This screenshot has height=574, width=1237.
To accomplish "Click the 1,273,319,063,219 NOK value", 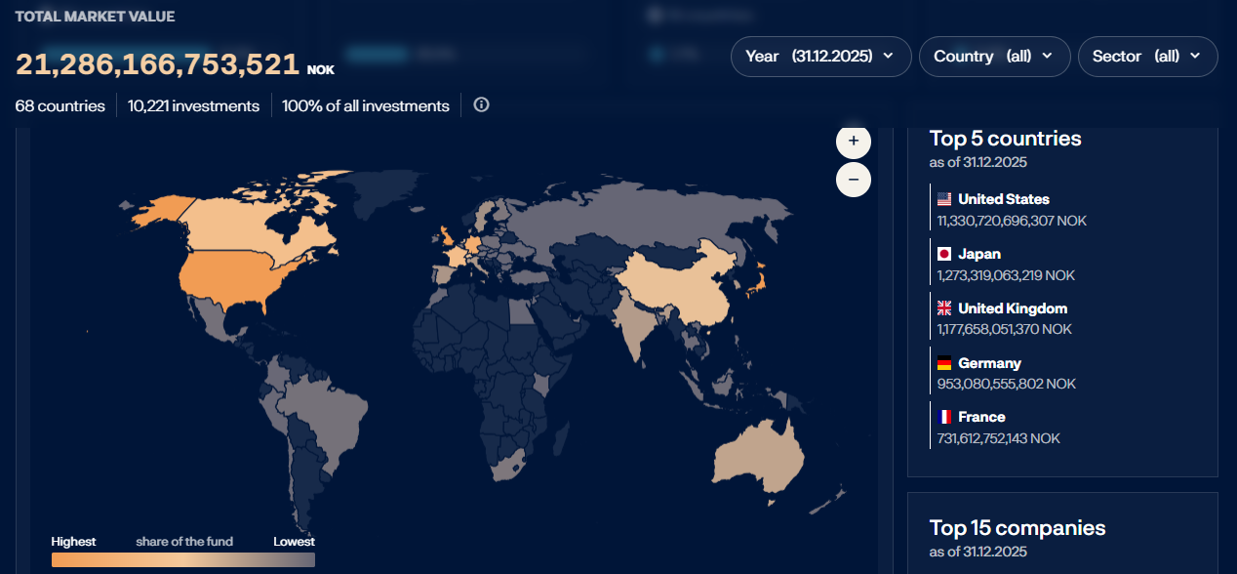I will click(1006, 275).
